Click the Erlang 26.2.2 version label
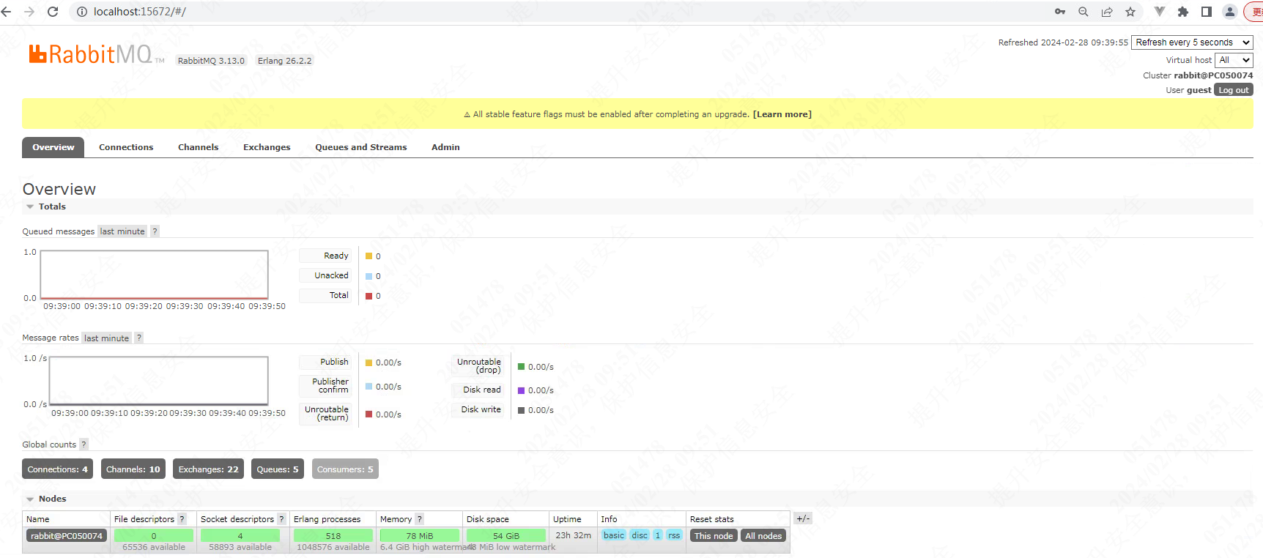 [x=284, y=61]
